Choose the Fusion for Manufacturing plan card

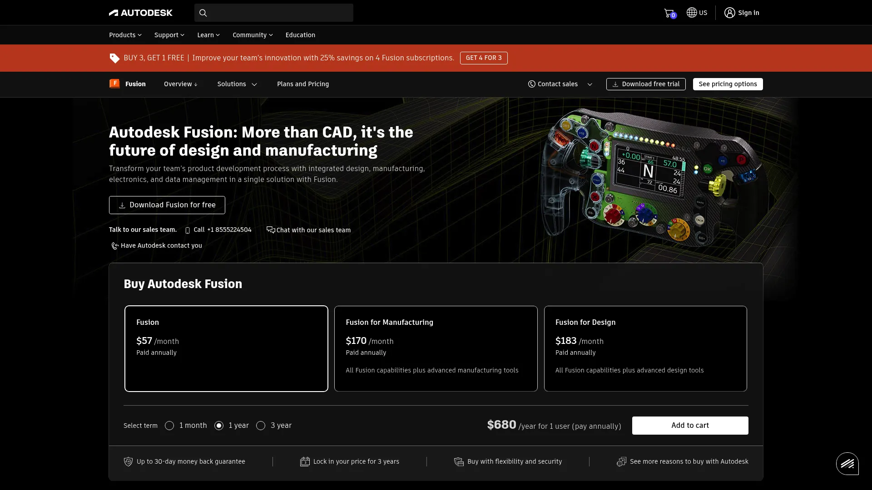pyautogui.click(x=436, y=348)
